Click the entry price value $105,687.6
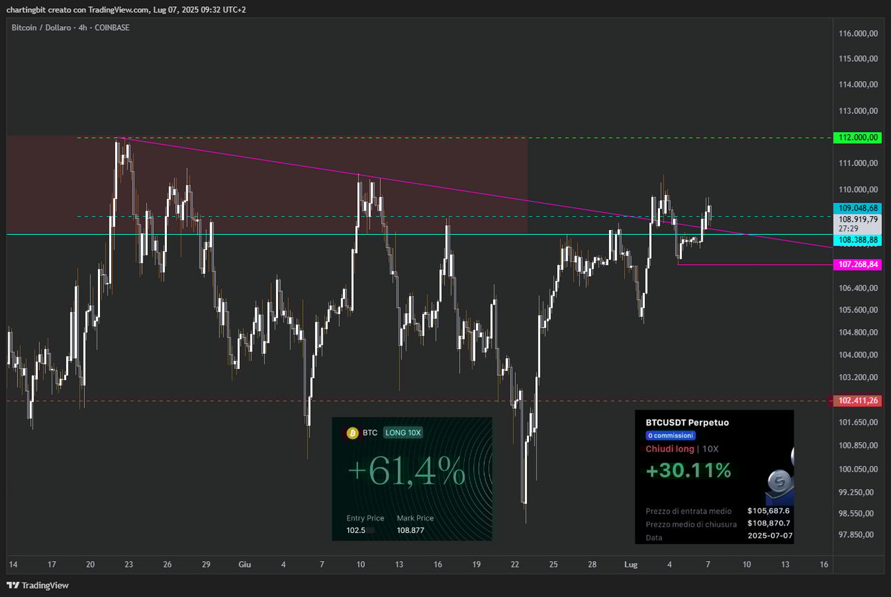 coord(768,511)
